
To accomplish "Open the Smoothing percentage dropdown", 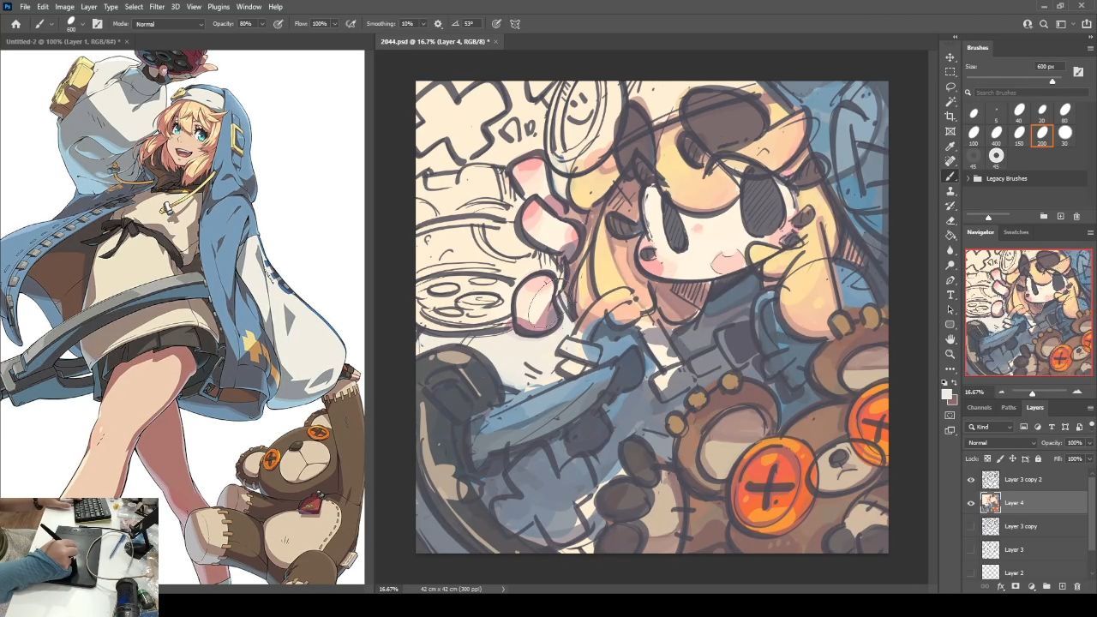I will 425,24.
